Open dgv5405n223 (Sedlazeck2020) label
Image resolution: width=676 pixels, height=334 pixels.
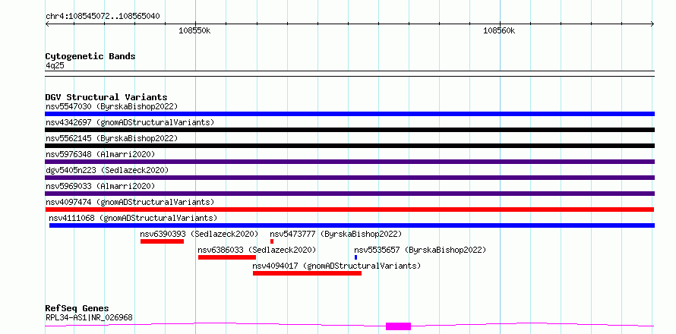pos(107,170)
